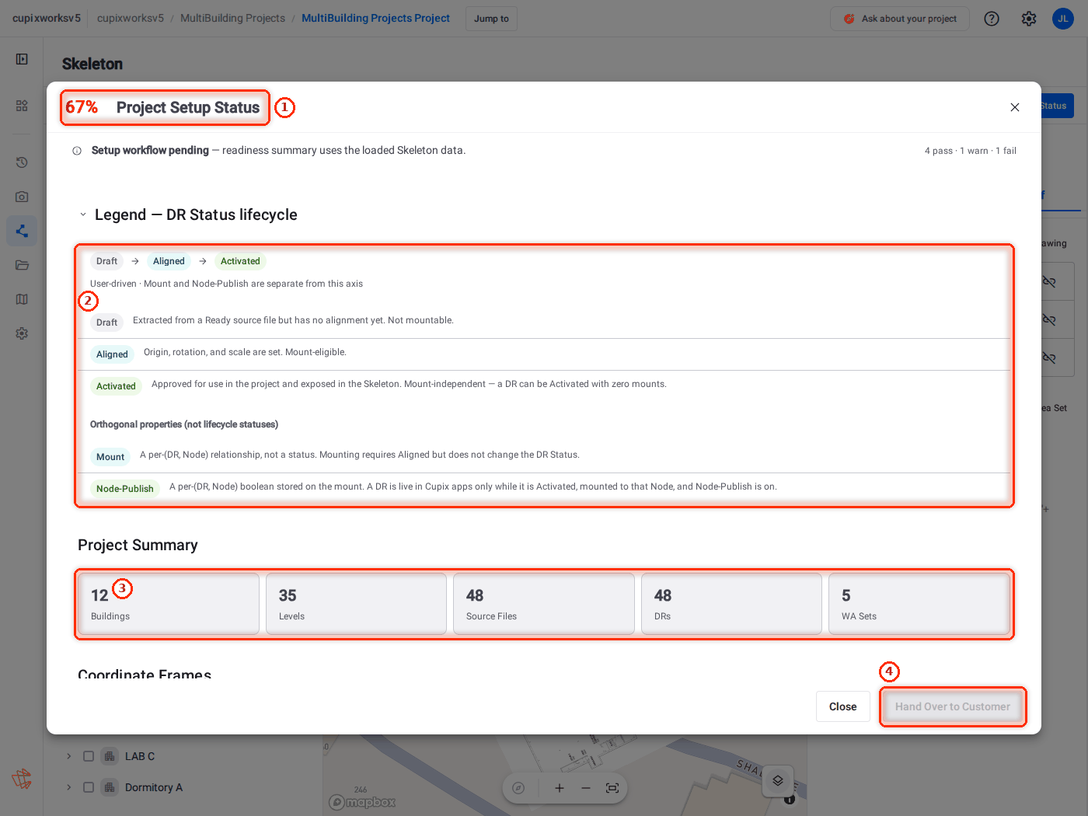Screen dimensions: 1088x816
Task: Click the DRs summary card showing 48
Action: coord(731,604)
